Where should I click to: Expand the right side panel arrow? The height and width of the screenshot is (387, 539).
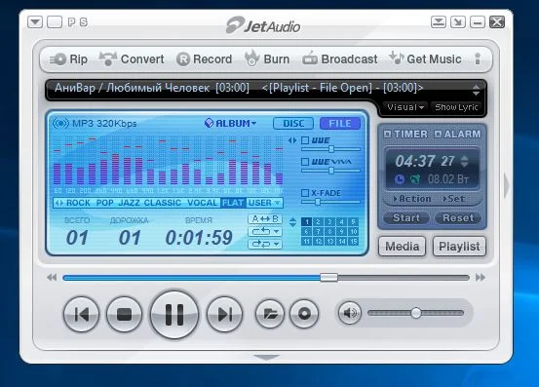[x=506, y=185]
